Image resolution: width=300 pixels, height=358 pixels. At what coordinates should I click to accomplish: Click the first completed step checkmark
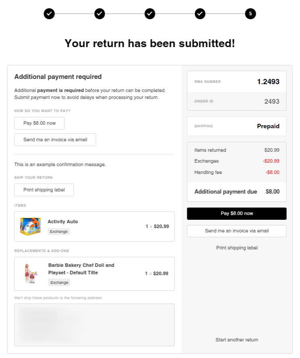point(49,14)
